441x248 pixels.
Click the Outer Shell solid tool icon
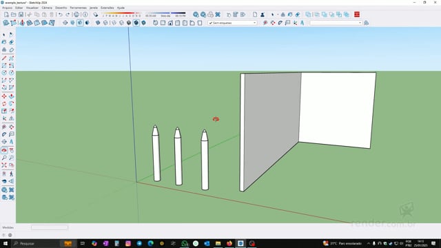coord(309,14)
